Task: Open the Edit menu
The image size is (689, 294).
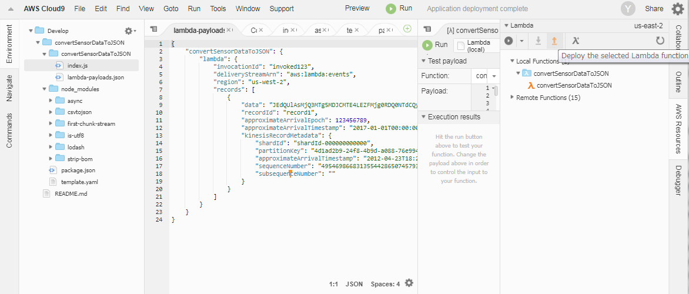Action: (x=101, y=9)
